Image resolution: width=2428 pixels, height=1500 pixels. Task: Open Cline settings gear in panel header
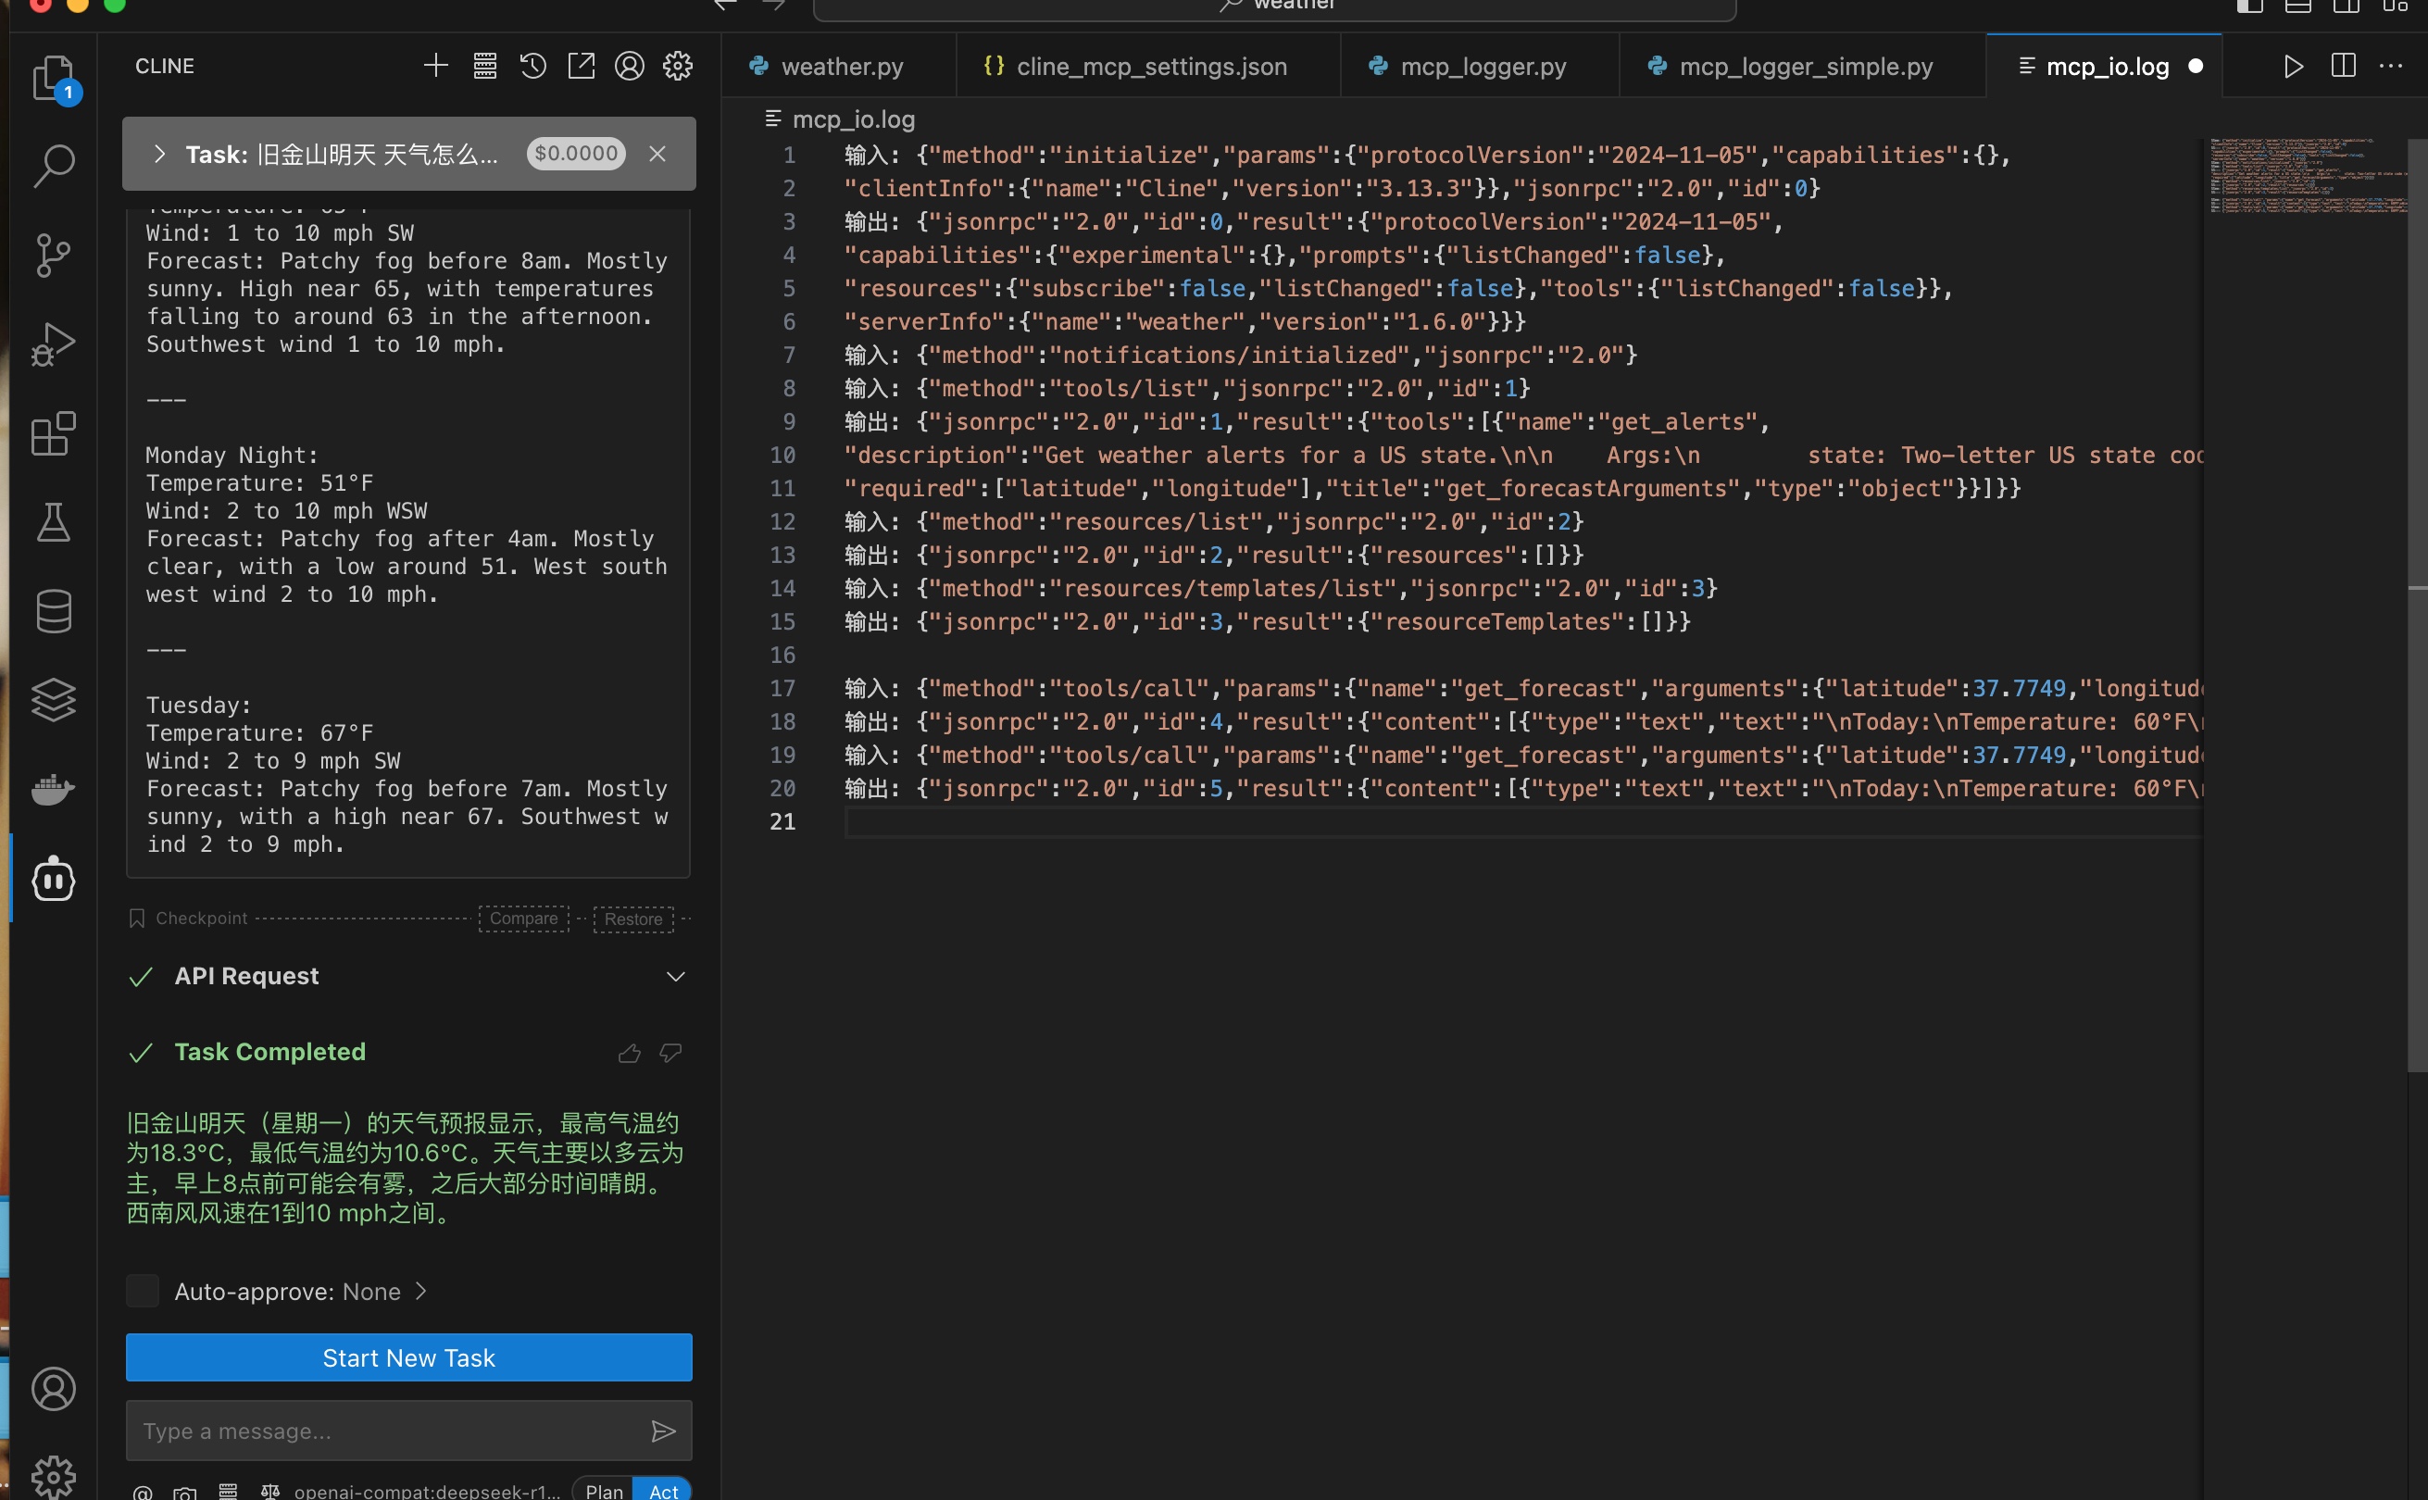tap(678, 67)
